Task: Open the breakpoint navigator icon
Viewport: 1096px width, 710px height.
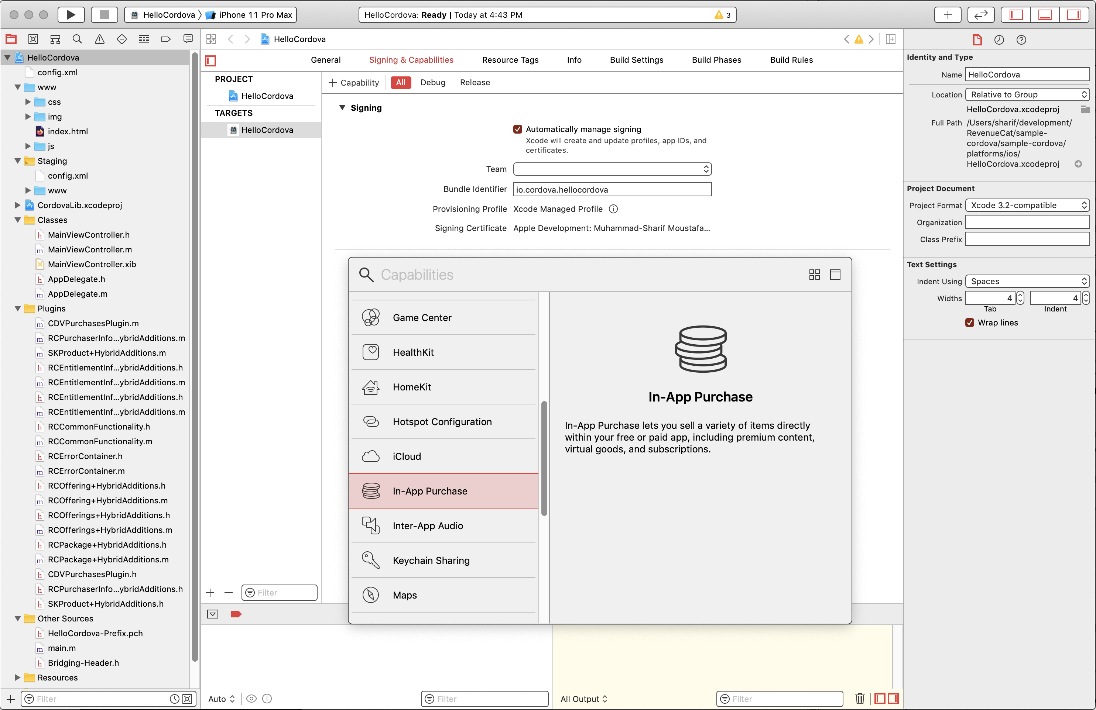Action: (166, 39)
